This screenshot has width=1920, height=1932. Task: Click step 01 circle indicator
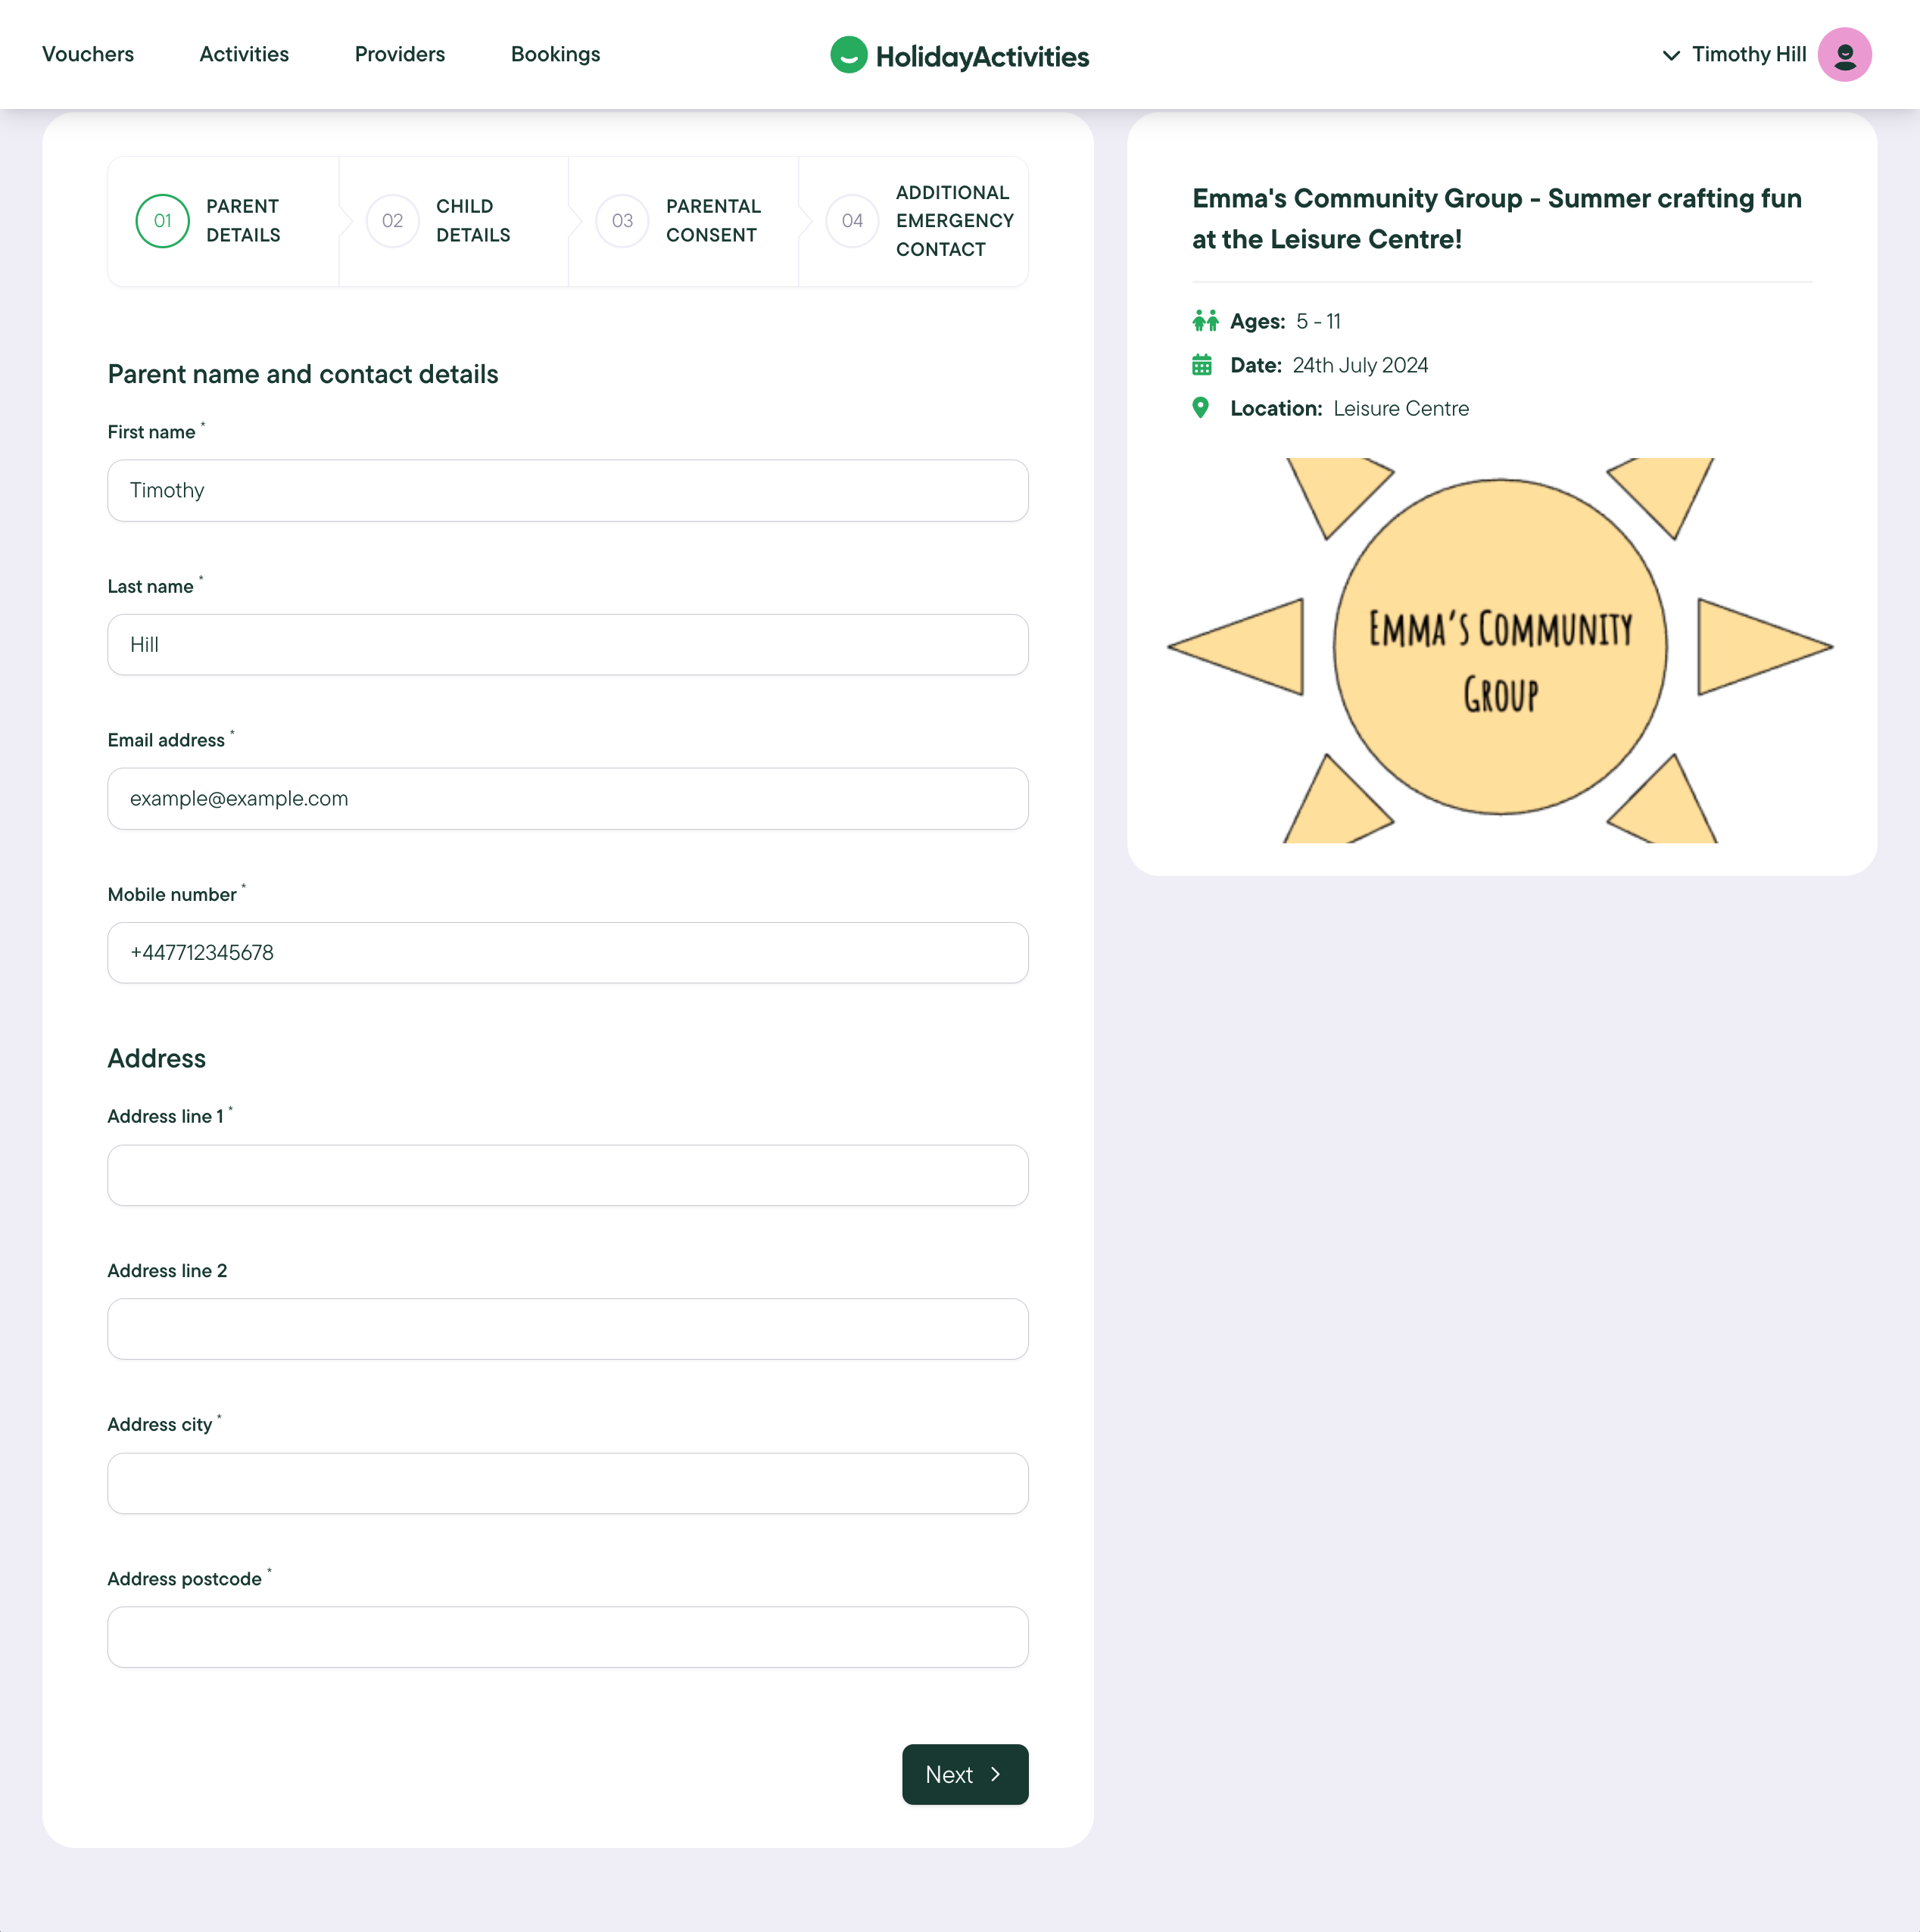click(x=162, y=221)
